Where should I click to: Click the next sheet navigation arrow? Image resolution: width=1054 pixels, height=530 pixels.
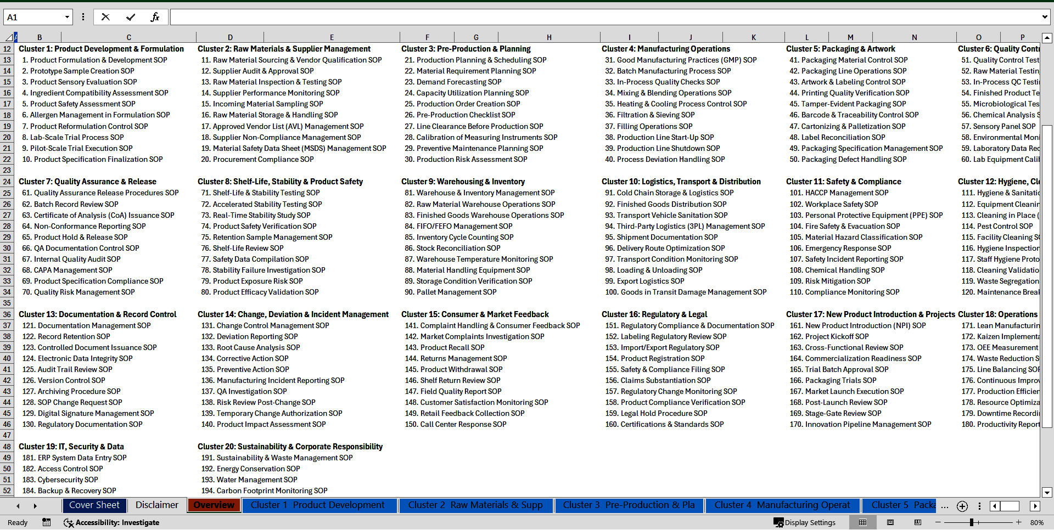(35, 505)
